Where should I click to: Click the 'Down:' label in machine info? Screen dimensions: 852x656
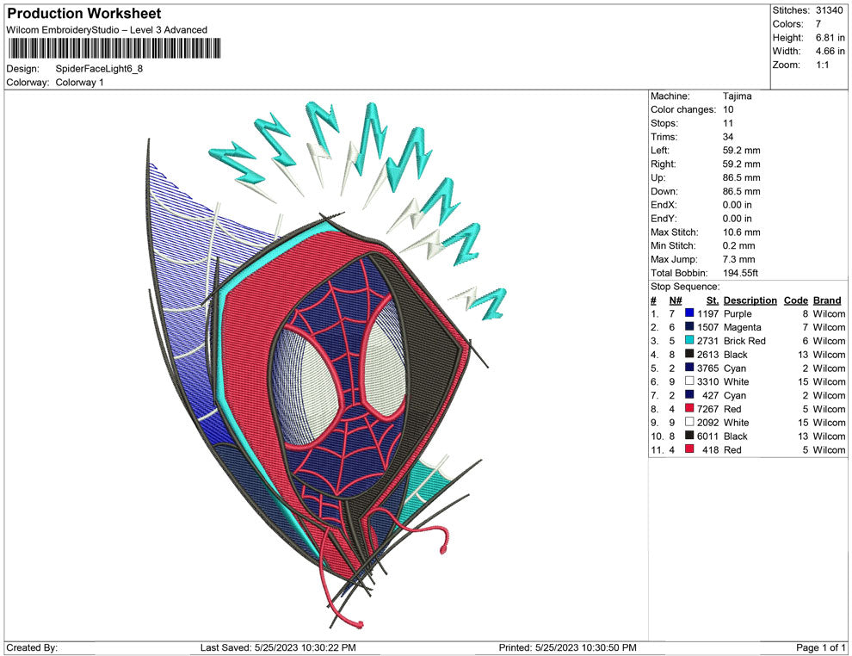[x=664, y=191]
